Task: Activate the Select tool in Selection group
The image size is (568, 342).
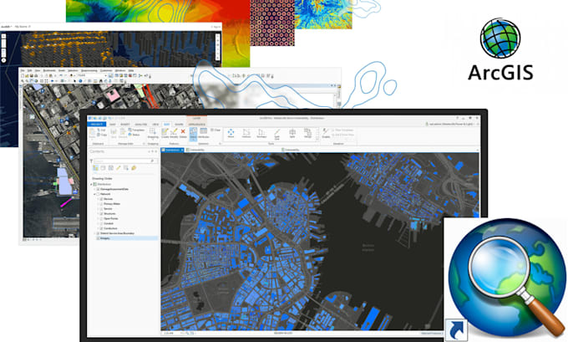Action: pyautogui.click(x=193, y=134)
